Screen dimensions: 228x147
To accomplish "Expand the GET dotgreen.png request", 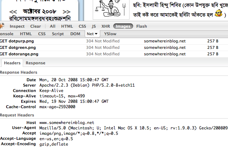I will coord(18,48).
